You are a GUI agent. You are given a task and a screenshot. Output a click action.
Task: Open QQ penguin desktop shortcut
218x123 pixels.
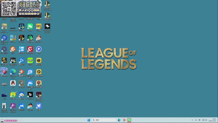coord(13,83)
